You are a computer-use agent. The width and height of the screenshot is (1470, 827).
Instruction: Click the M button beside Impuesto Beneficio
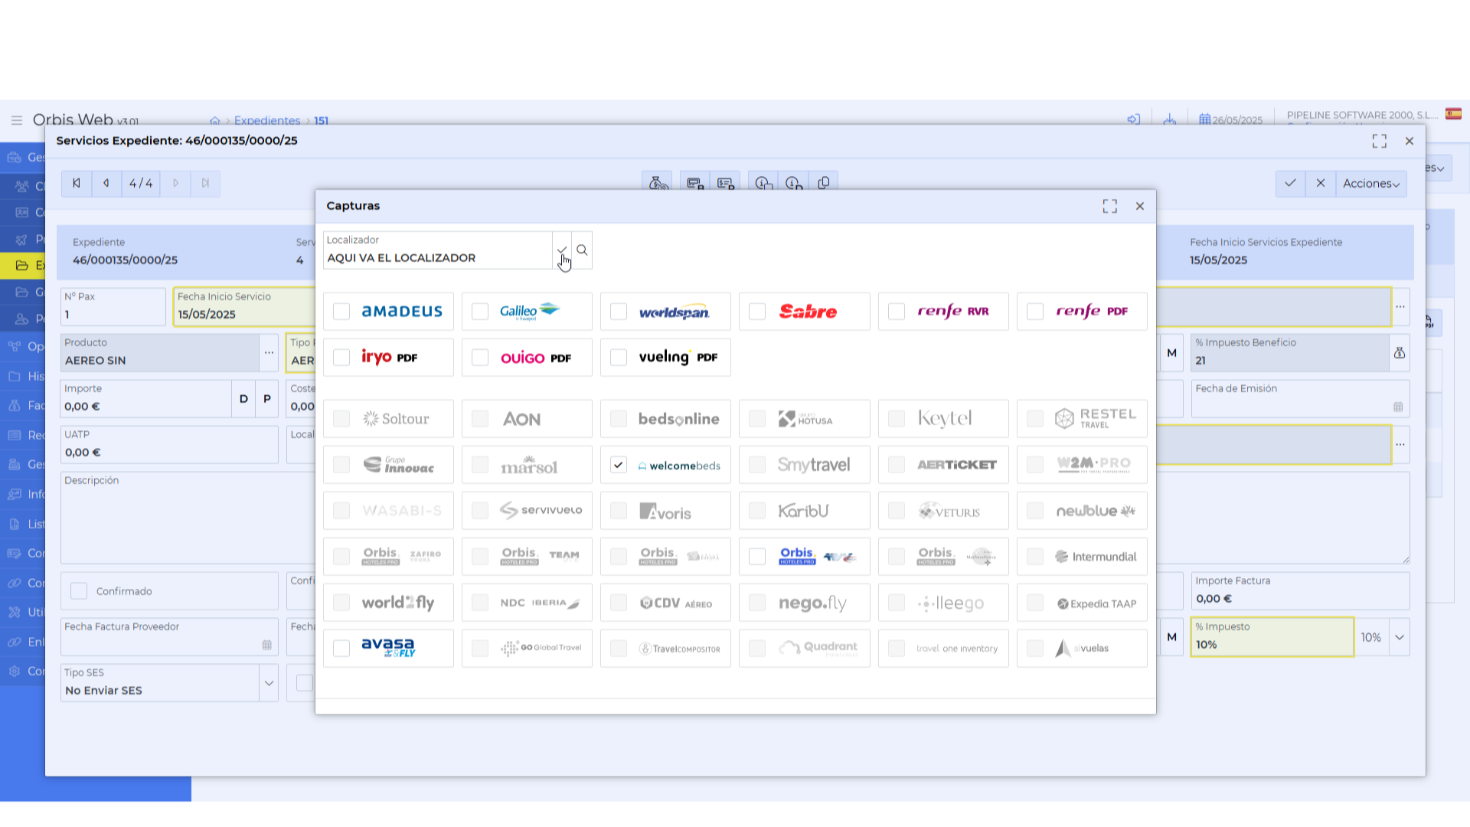pyautogui.click(x=1171, y=353)
